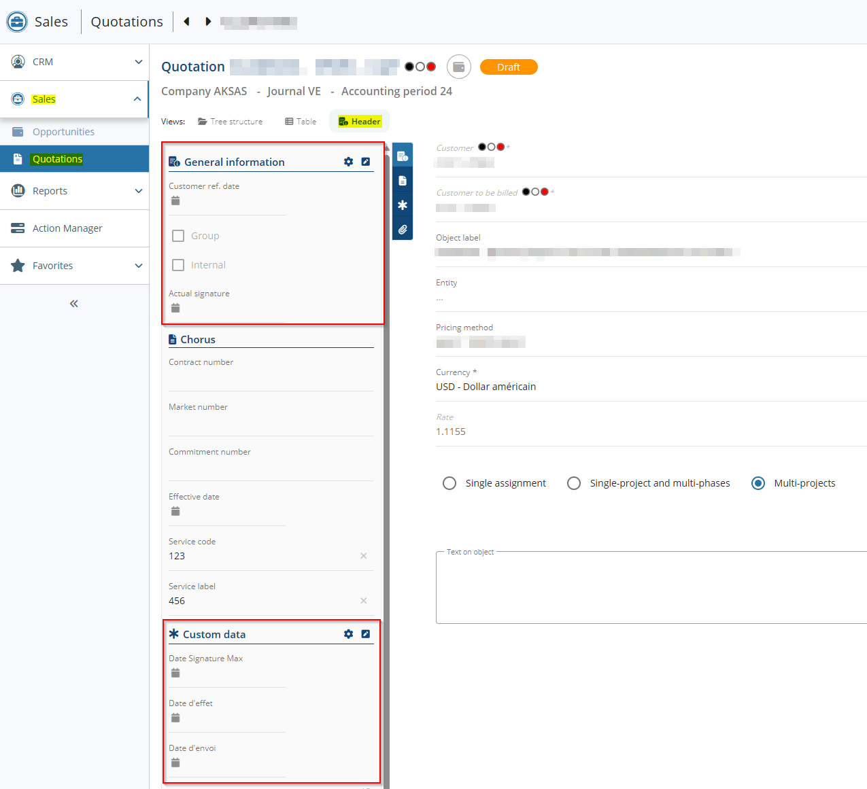Go to next quotation arrow
This screenshot has width=867, height=789.
tap(208, 22)
